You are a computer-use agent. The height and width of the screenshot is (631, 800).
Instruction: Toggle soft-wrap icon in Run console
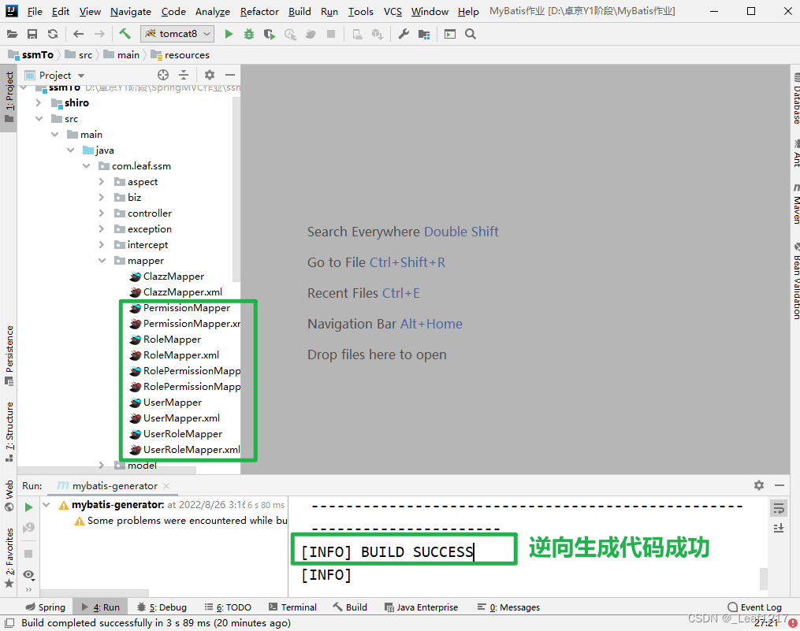click(779, 508)
